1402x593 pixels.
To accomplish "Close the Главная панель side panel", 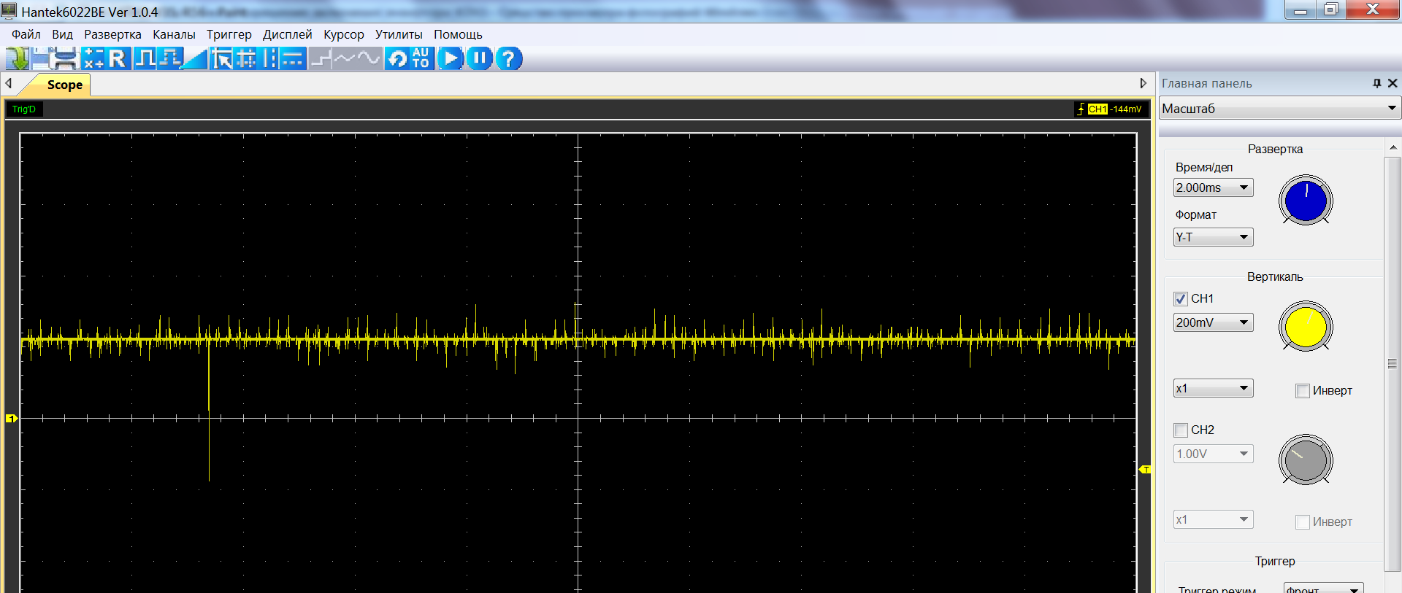I will pos(1393,83).
